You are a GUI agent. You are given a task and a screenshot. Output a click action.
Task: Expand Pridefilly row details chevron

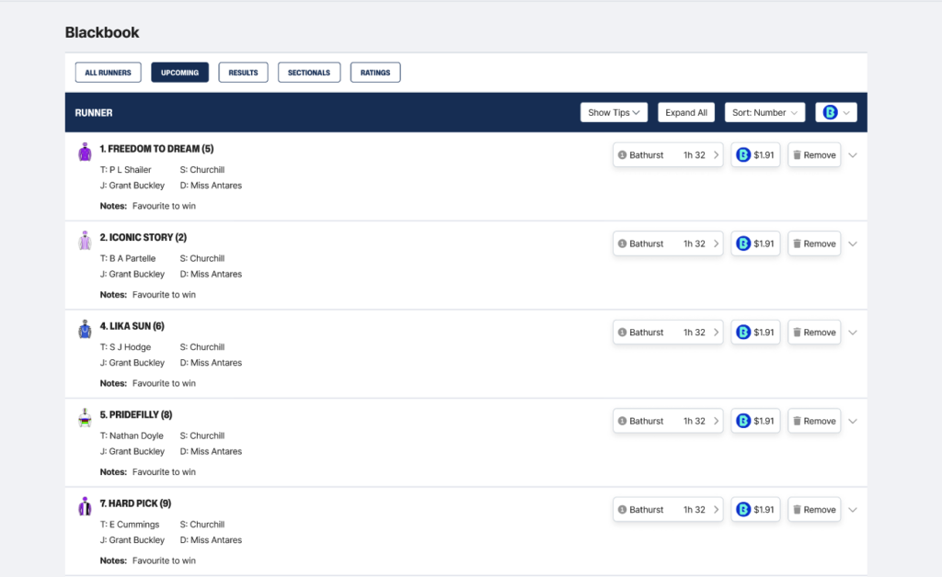pos(853,422)
